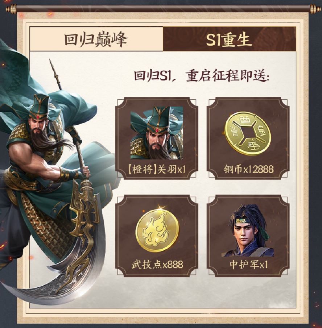This screenshot has height=328, width=322.
Task: Switch to the 回归巅峰 tab
Action: (96, 39)
